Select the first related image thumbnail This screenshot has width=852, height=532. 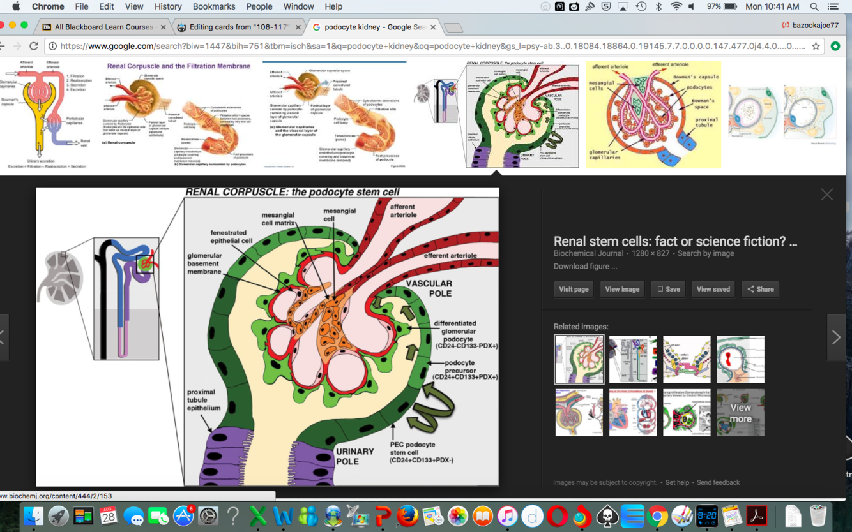[x=579, y=359]
